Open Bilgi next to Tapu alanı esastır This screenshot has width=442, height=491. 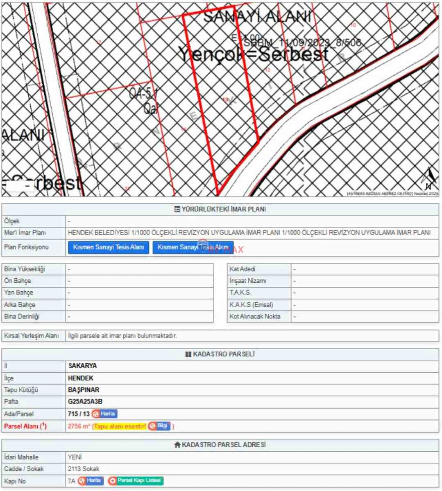(x=159, y=426)
